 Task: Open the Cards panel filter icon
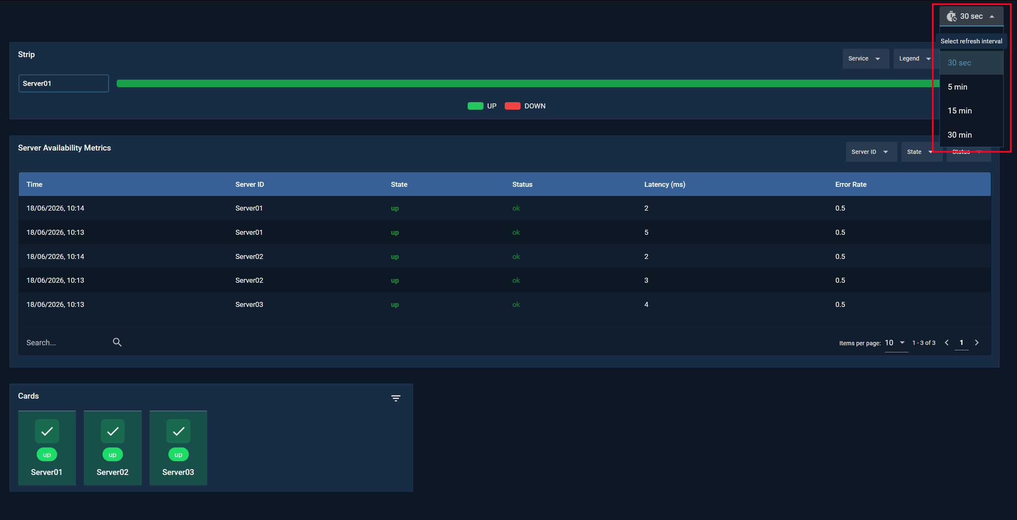[396, 398]
